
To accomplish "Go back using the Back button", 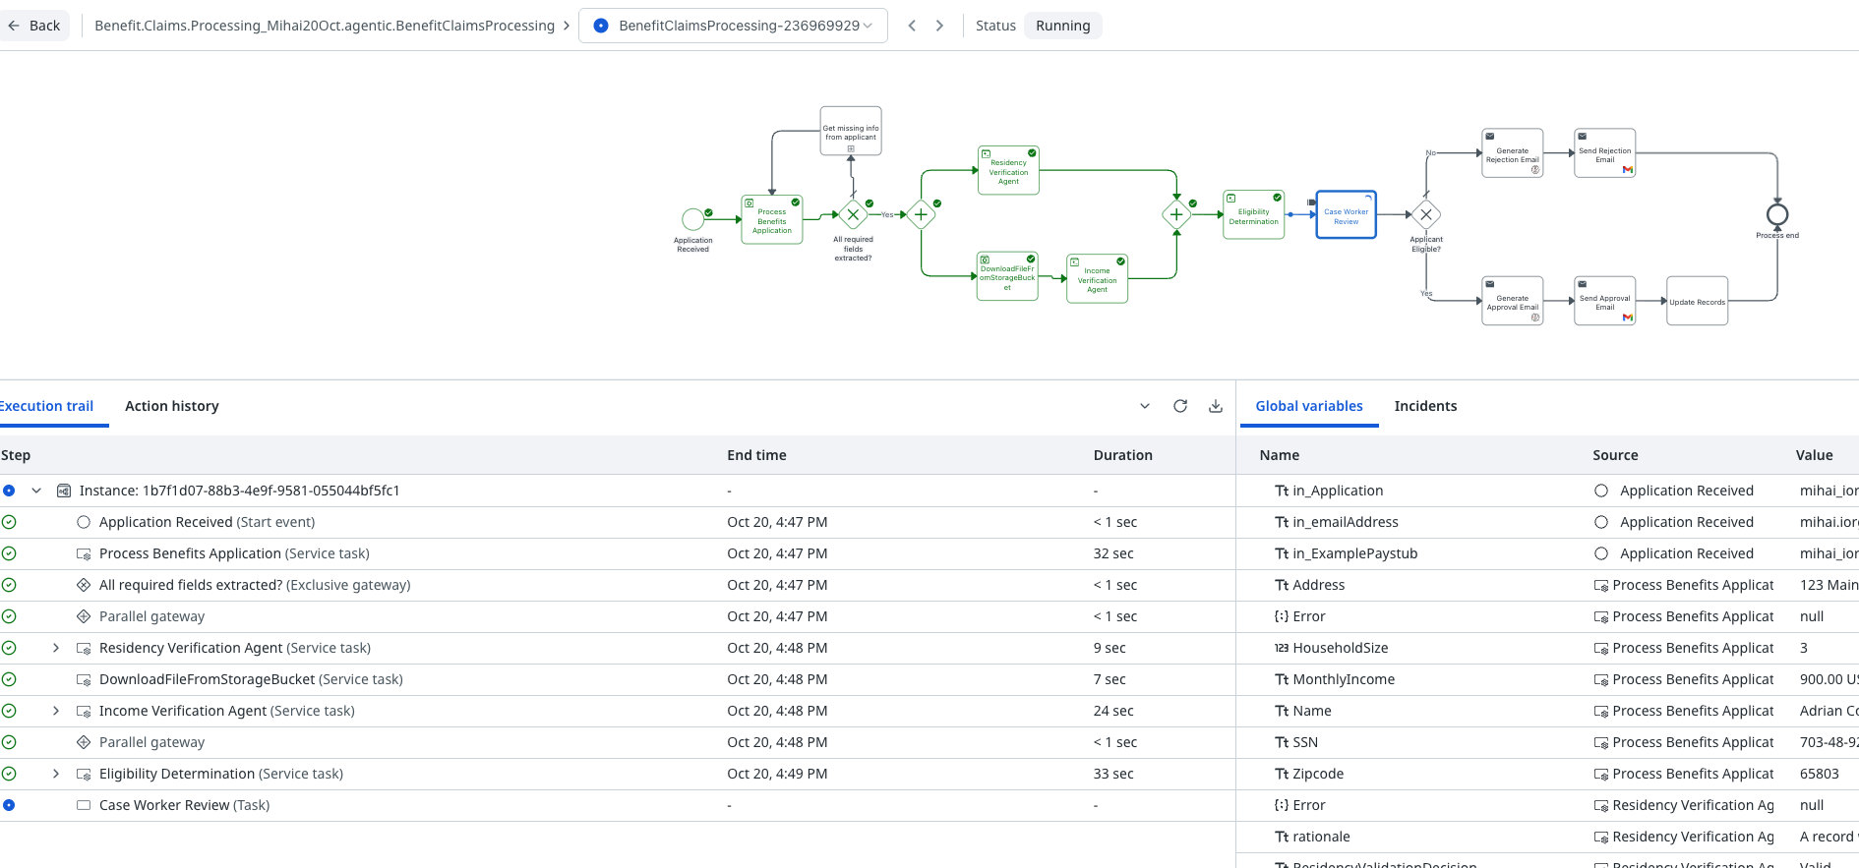I will [34, 26].
